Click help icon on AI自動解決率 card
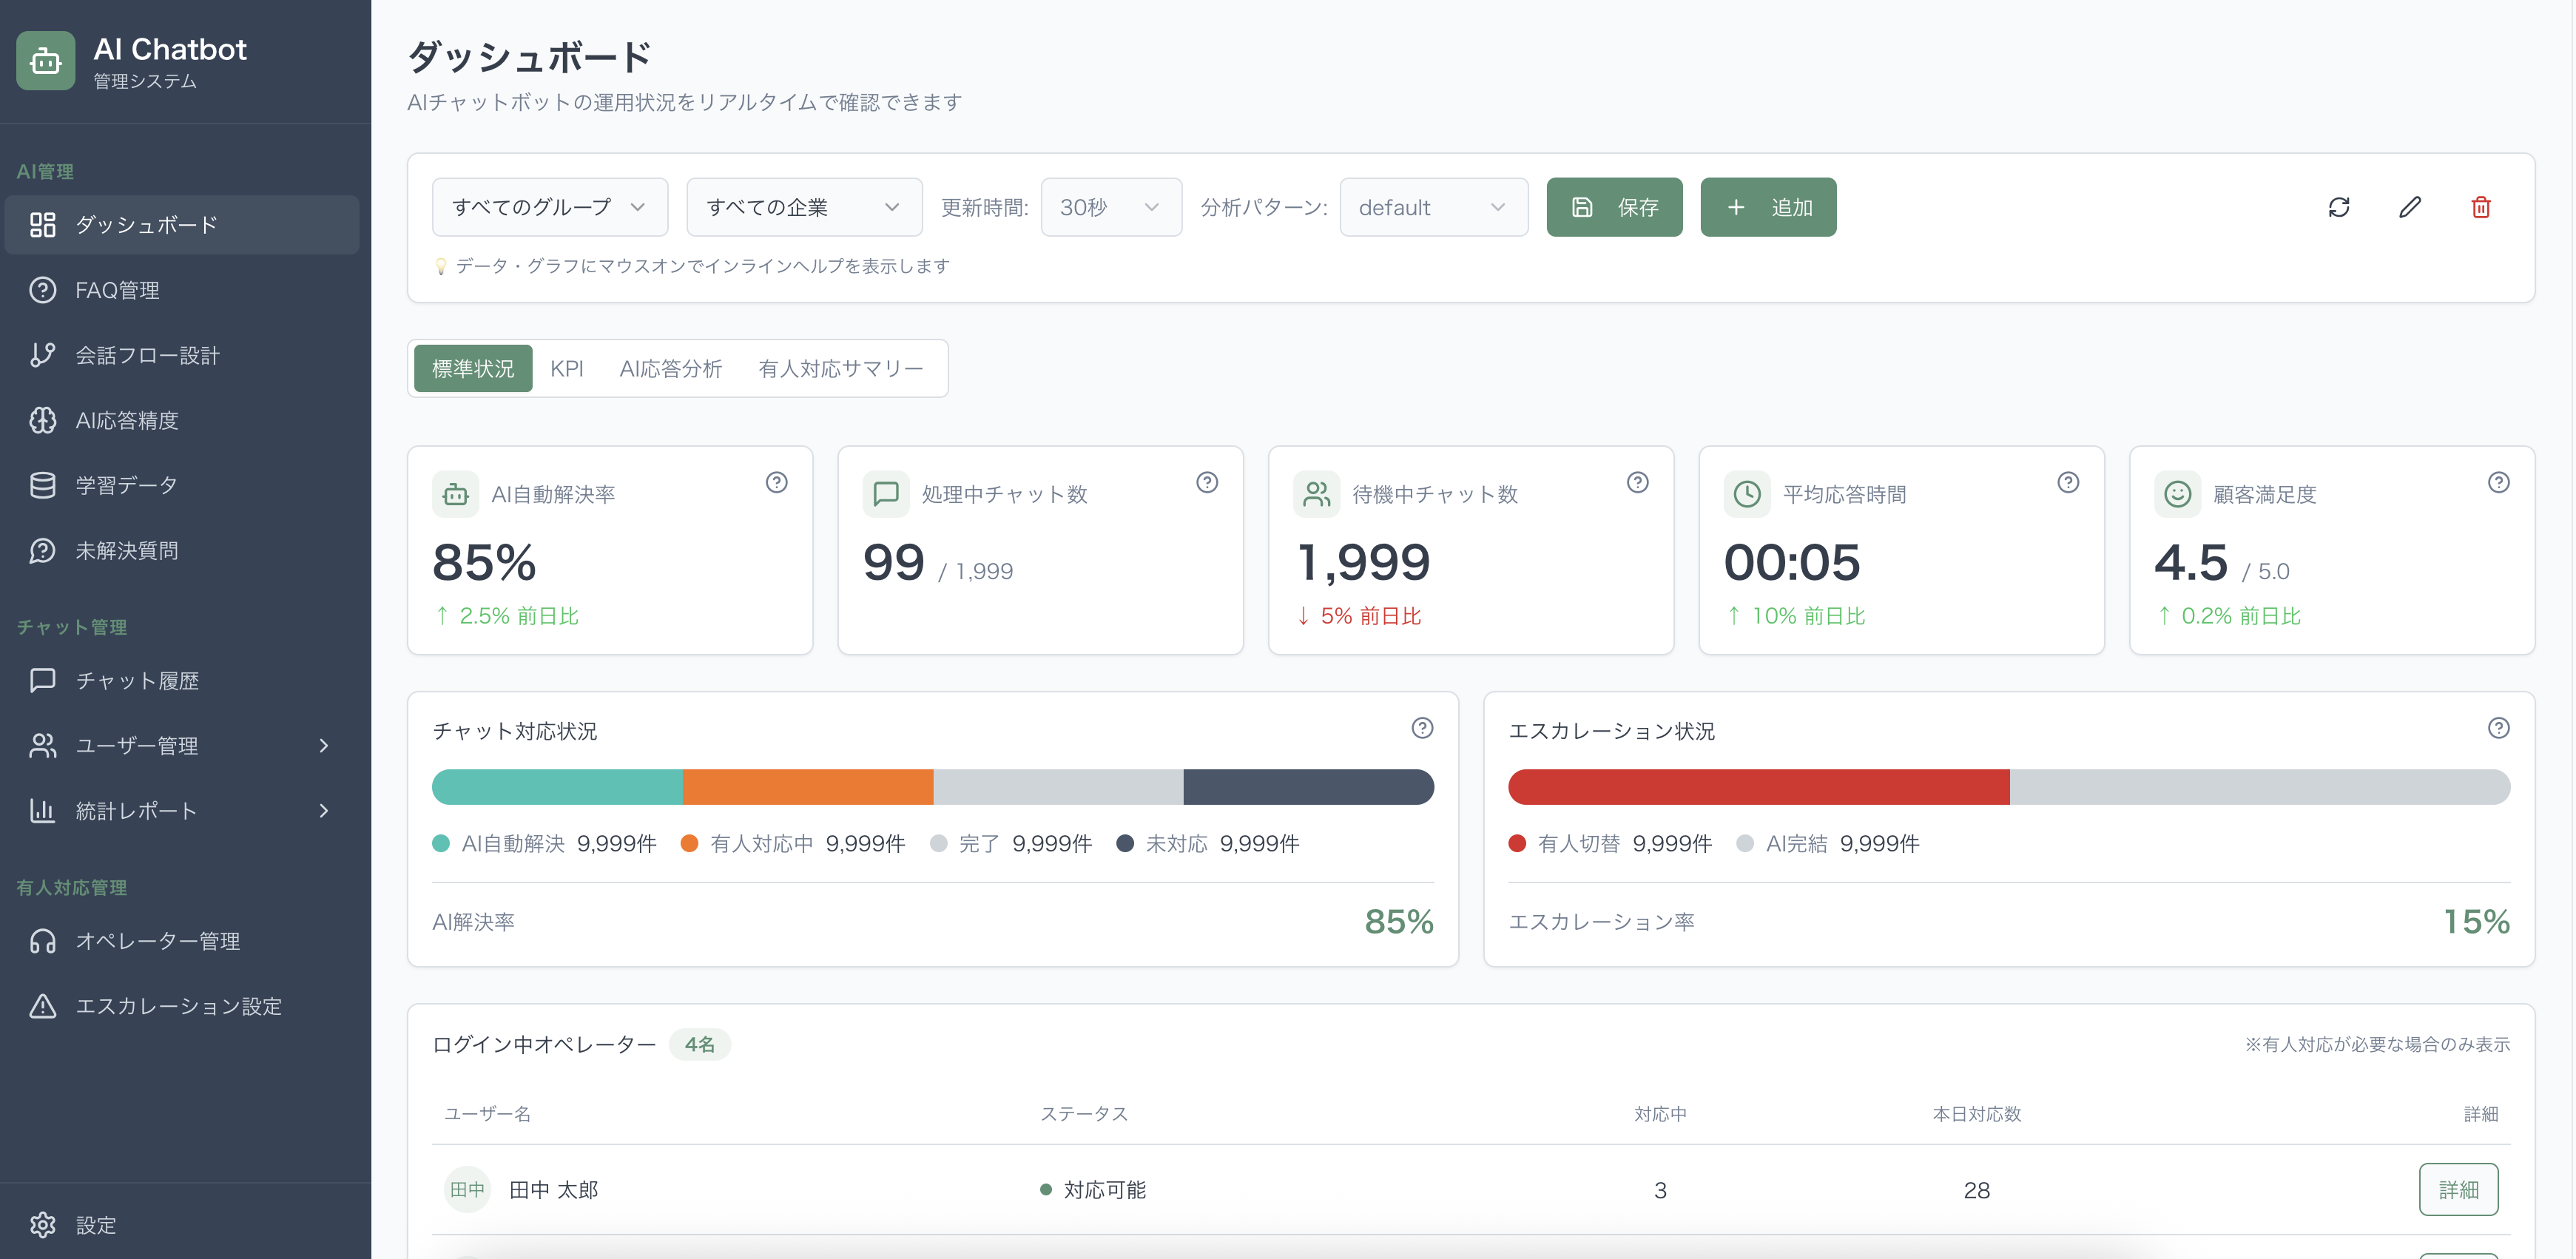This screenshot has width=2576, height=1259. pos(777,483)
